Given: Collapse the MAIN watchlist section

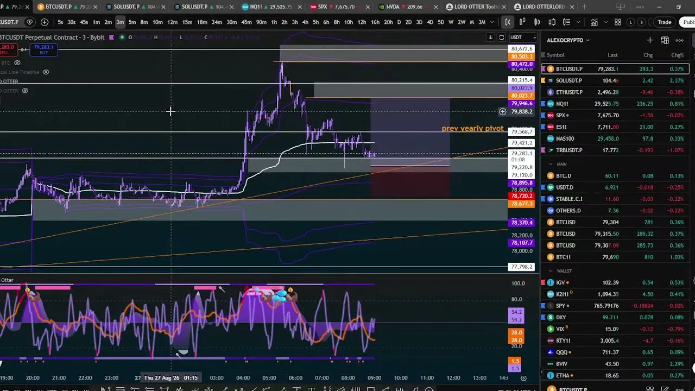Looking at the screenshot, I should (551, 164).
